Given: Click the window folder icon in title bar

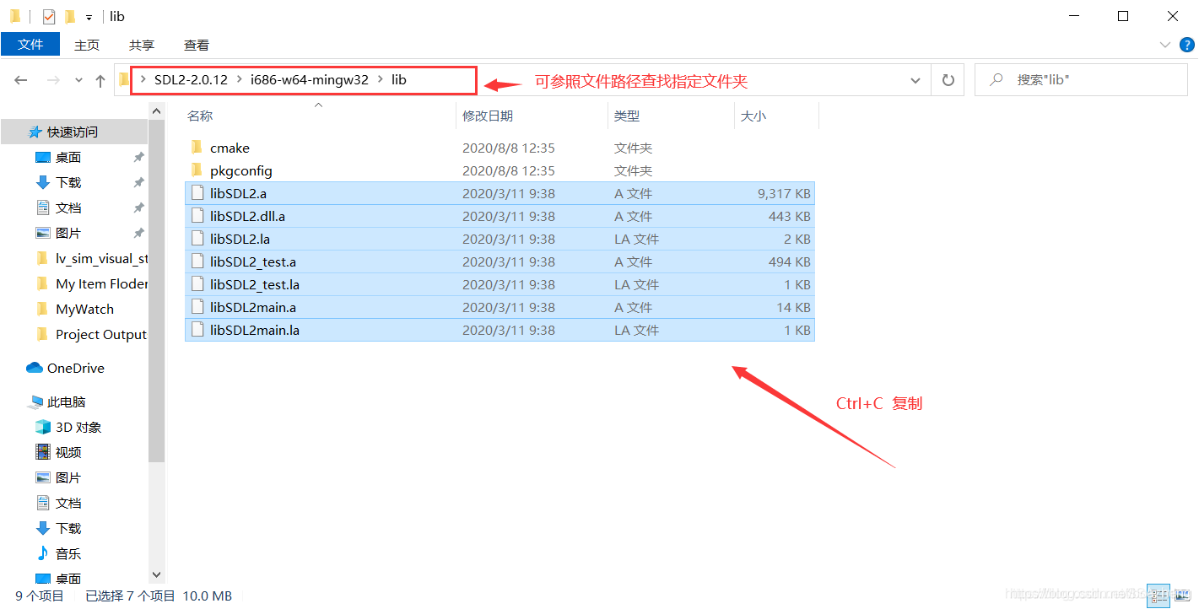Looking at the screenshot, I should tap(15, 16).
